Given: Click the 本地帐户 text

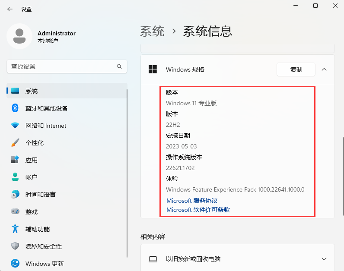Looking at the screenshot, I should (x=48, y=41).
